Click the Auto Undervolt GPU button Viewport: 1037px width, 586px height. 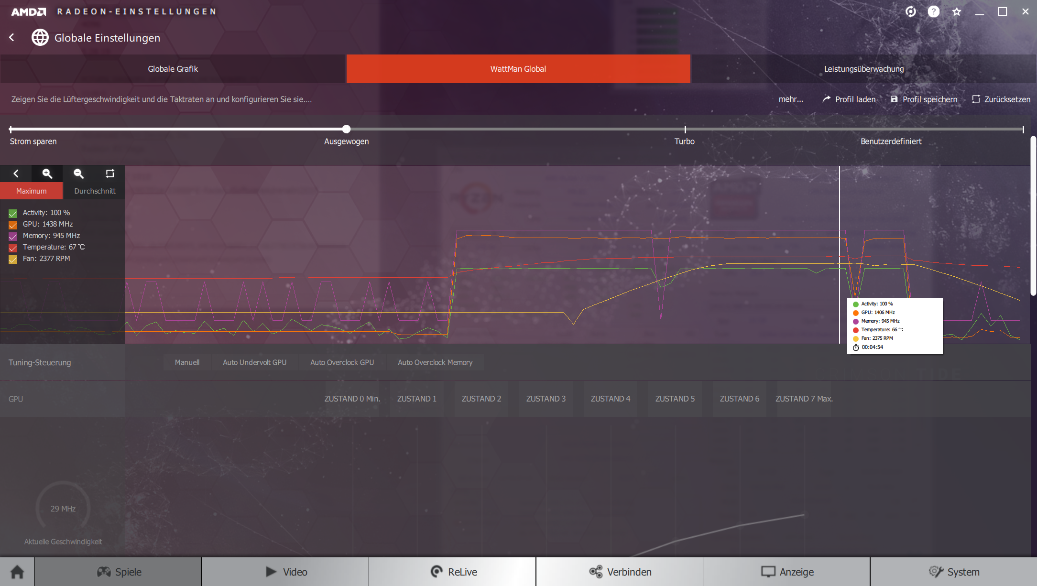tap(254, 362)
